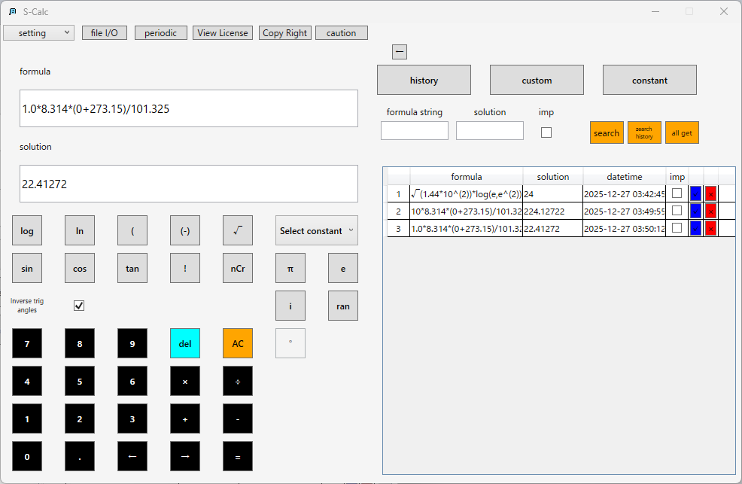Click the ran random key
Image resolution: width=742 pixels, height=484 pixels.
pos(343,306)
